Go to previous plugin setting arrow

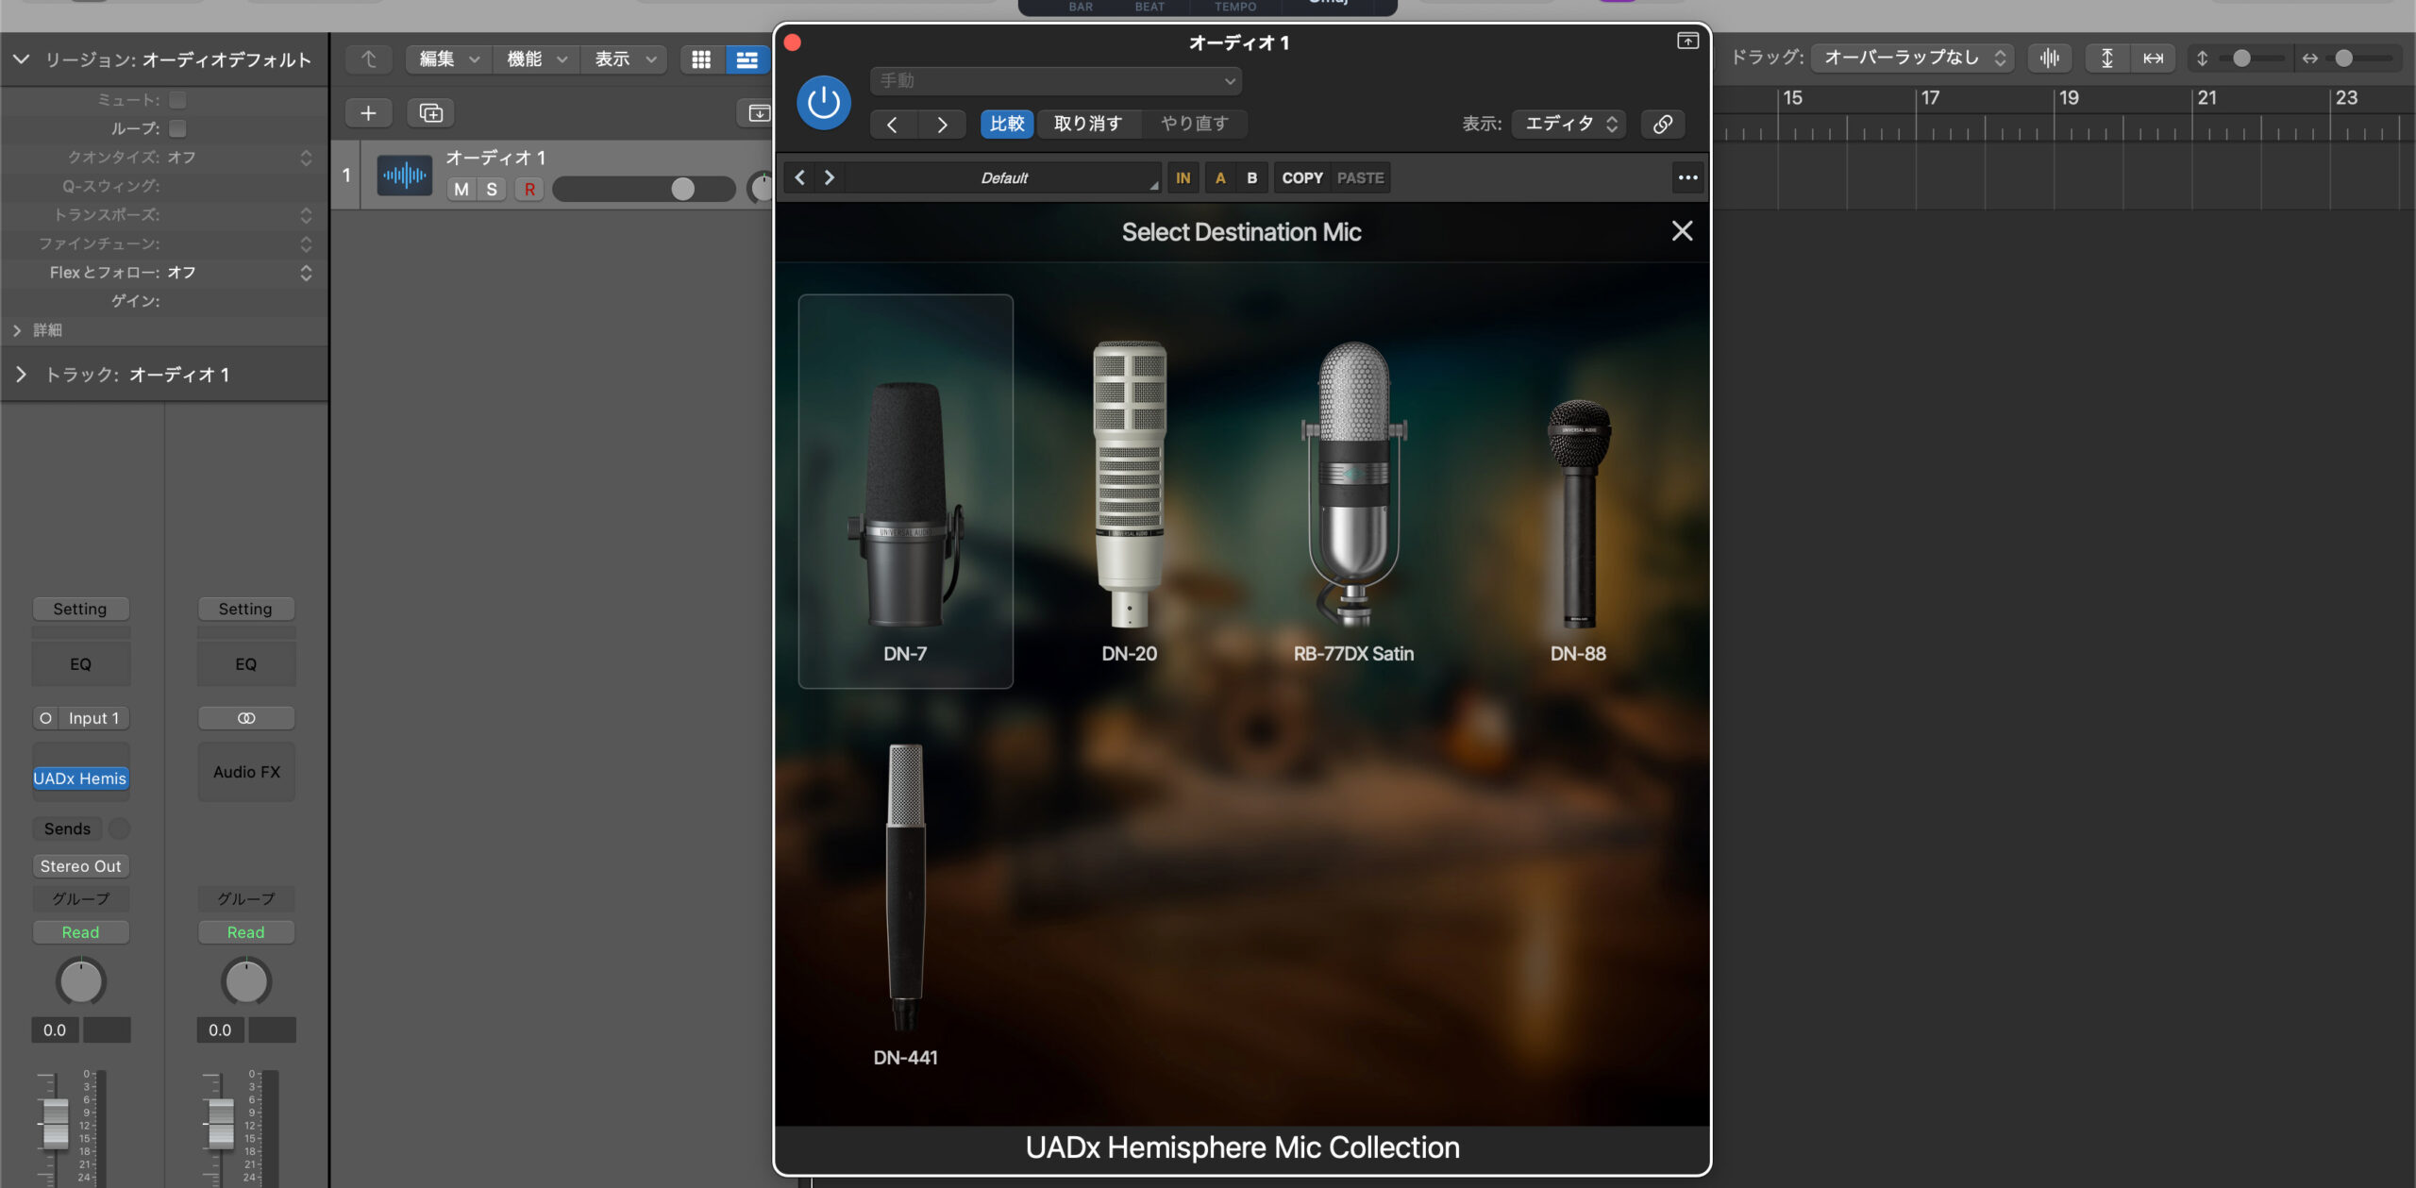(892, 124)
